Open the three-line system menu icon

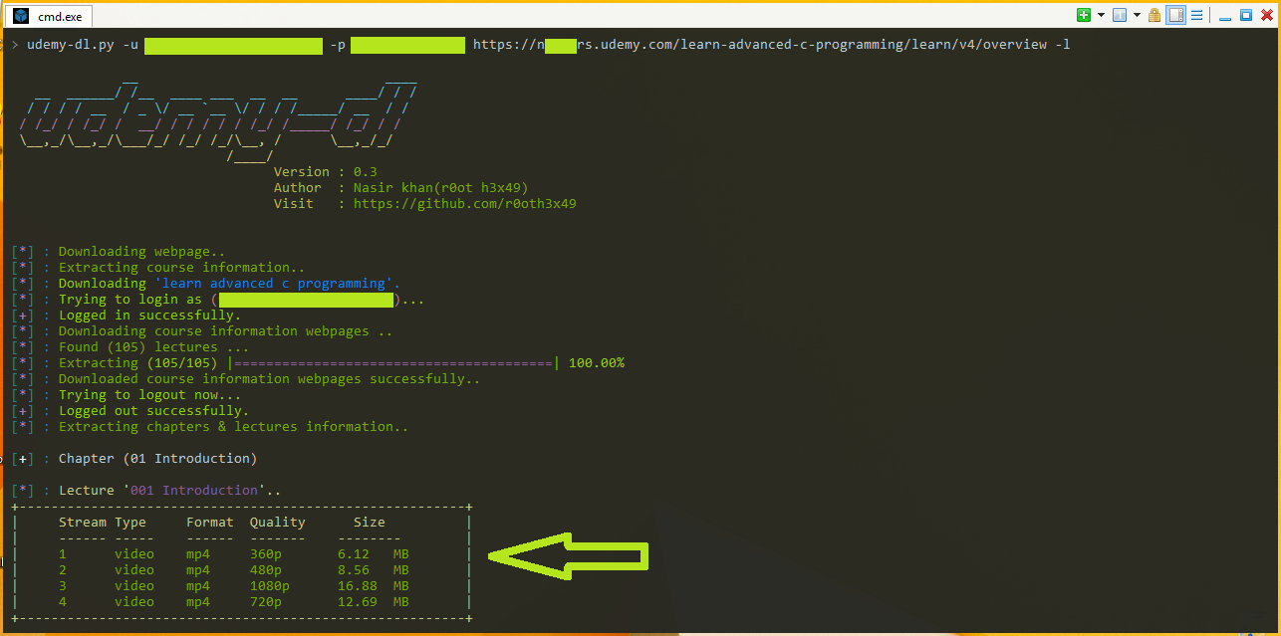[x=1196, y=15]
